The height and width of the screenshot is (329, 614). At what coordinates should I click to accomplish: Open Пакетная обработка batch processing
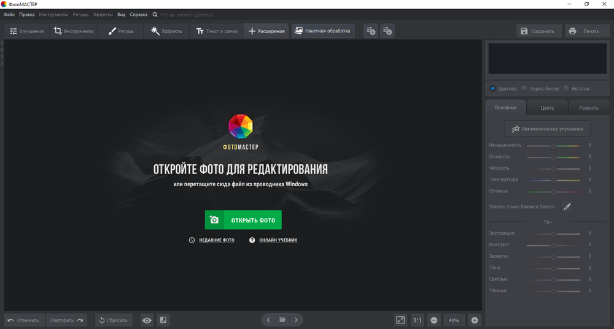tap(323, 31)
